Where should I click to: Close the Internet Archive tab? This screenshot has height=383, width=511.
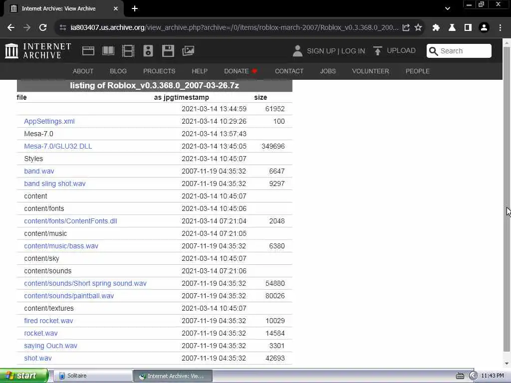pyautogui.click(x=116, y=8)
